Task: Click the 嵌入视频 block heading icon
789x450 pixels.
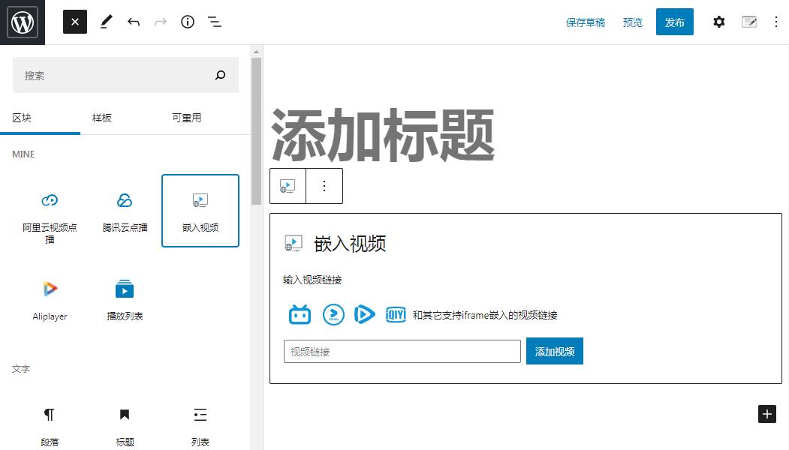Action: pos(294,243)
